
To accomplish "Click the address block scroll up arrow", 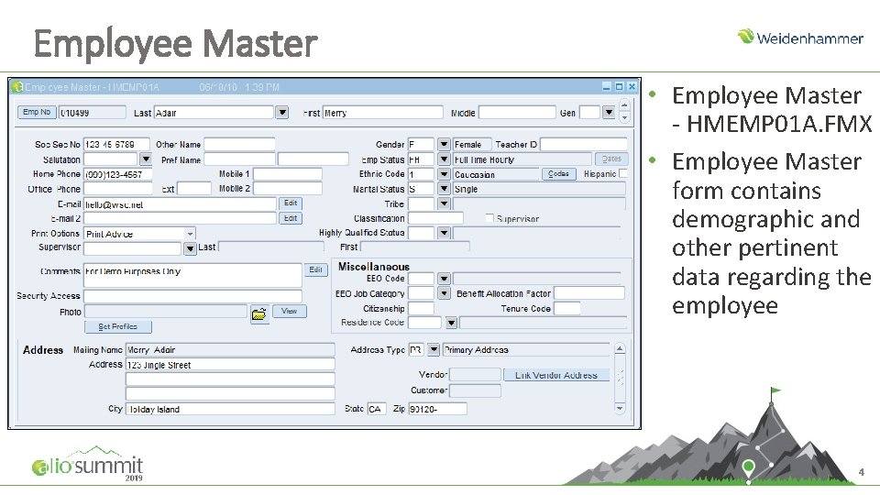I will 620,349.
